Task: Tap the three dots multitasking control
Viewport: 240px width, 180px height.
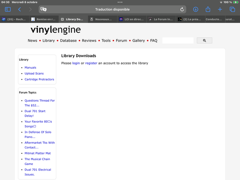Action: point(120,2)
